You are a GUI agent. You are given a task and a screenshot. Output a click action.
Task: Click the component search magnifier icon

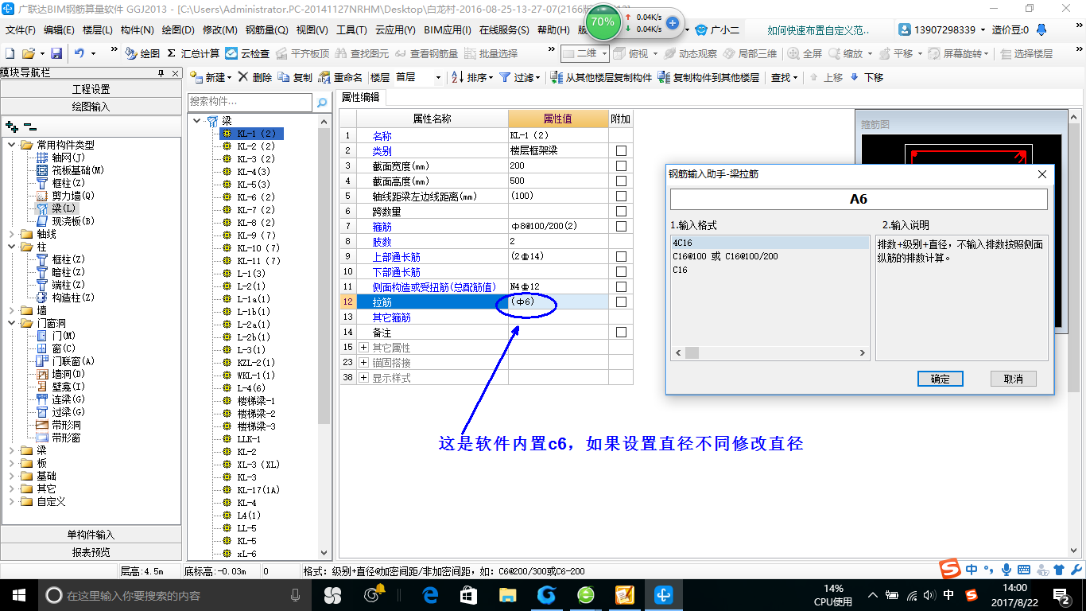tap(322, 103)
